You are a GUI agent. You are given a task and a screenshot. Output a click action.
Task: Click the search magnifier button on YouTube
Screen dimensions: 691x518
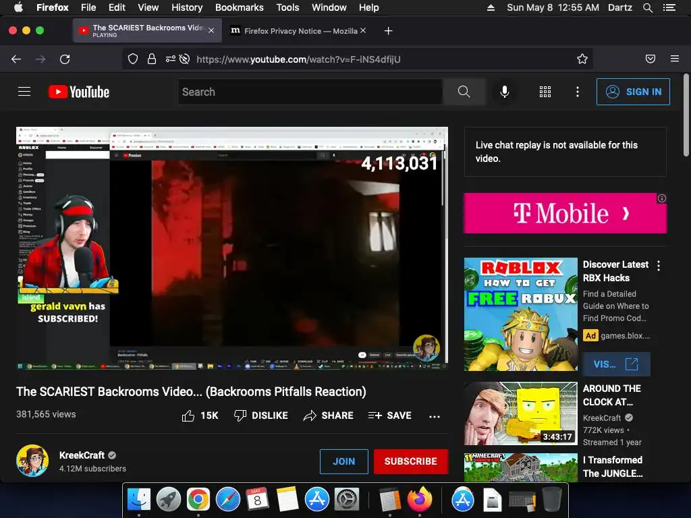click(x=464, y=92)
